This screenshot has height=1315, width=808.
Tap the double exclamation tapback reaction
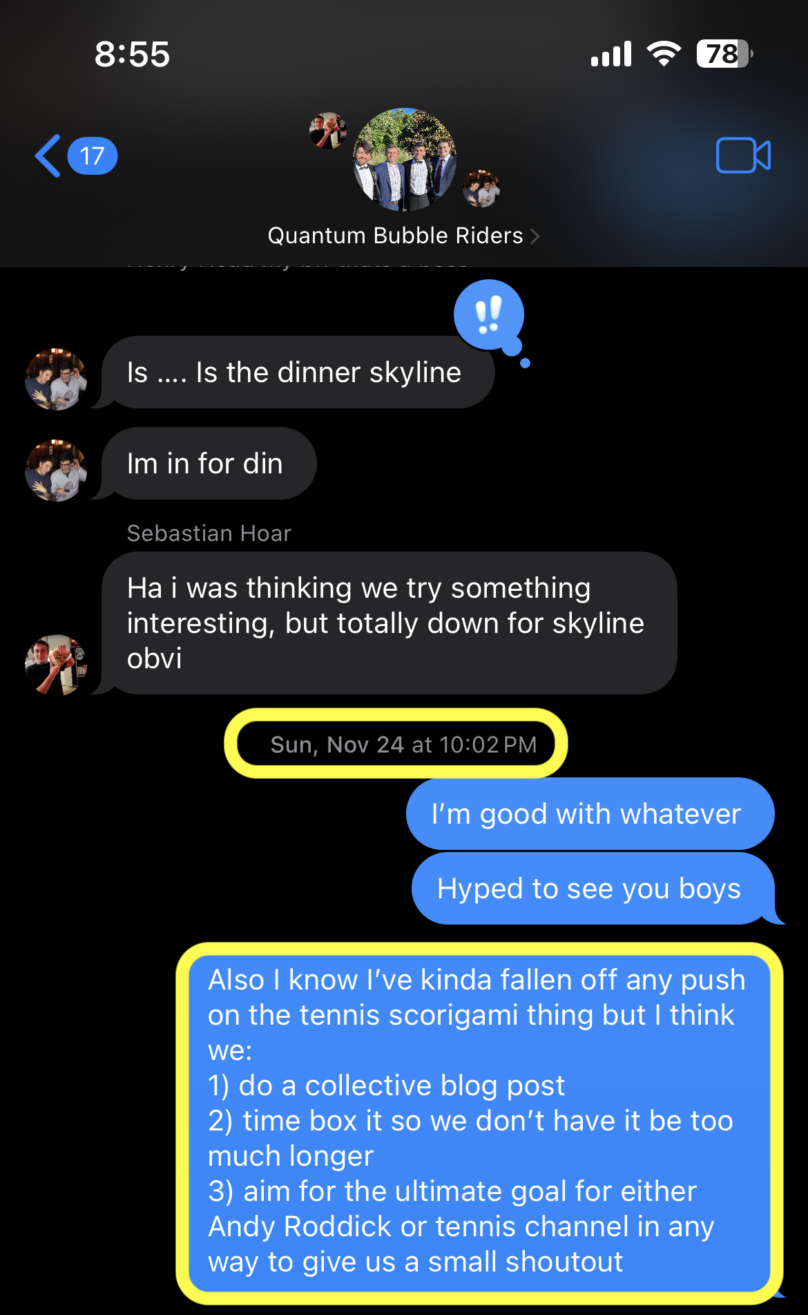point(489,315)
